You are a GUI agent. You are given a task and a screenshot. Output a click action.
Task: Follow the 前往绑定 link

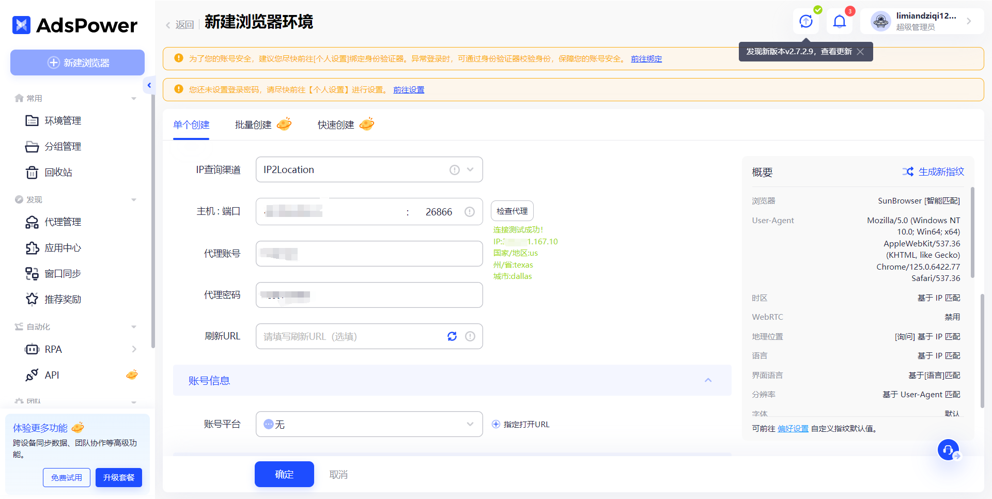646,58
